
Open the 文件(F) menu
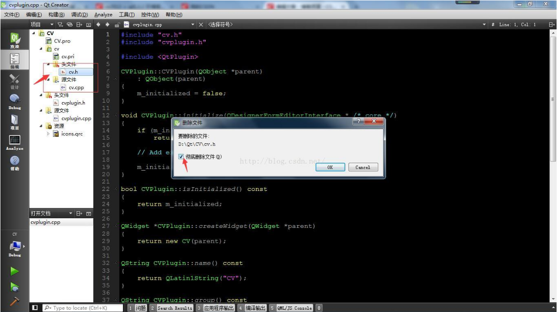[x=12, y=15]
